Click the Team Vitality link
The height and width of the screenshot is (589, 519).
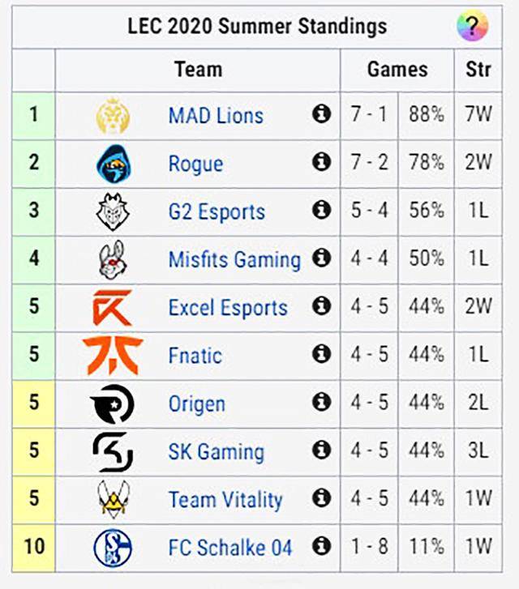point(225,500)
